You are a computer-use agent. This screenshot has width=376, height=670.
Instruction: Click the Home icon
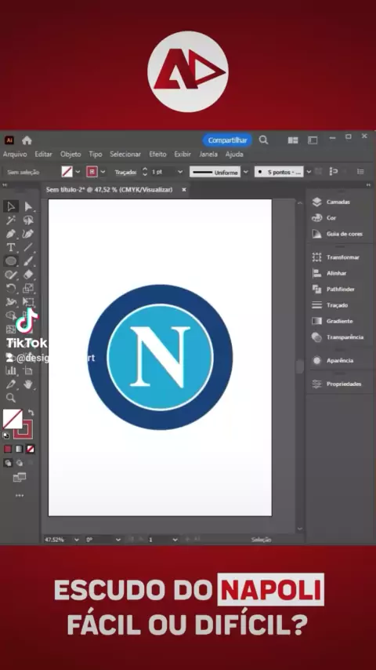tap(27, 140)
